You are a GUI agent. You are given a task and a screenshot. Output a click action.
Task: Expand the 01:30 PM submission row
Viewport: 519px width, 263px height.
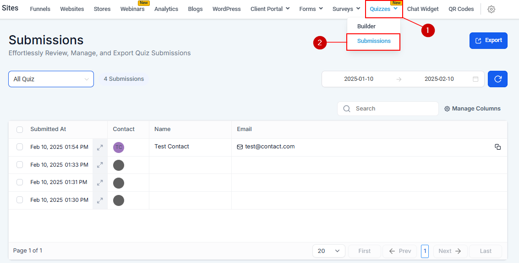99,200
